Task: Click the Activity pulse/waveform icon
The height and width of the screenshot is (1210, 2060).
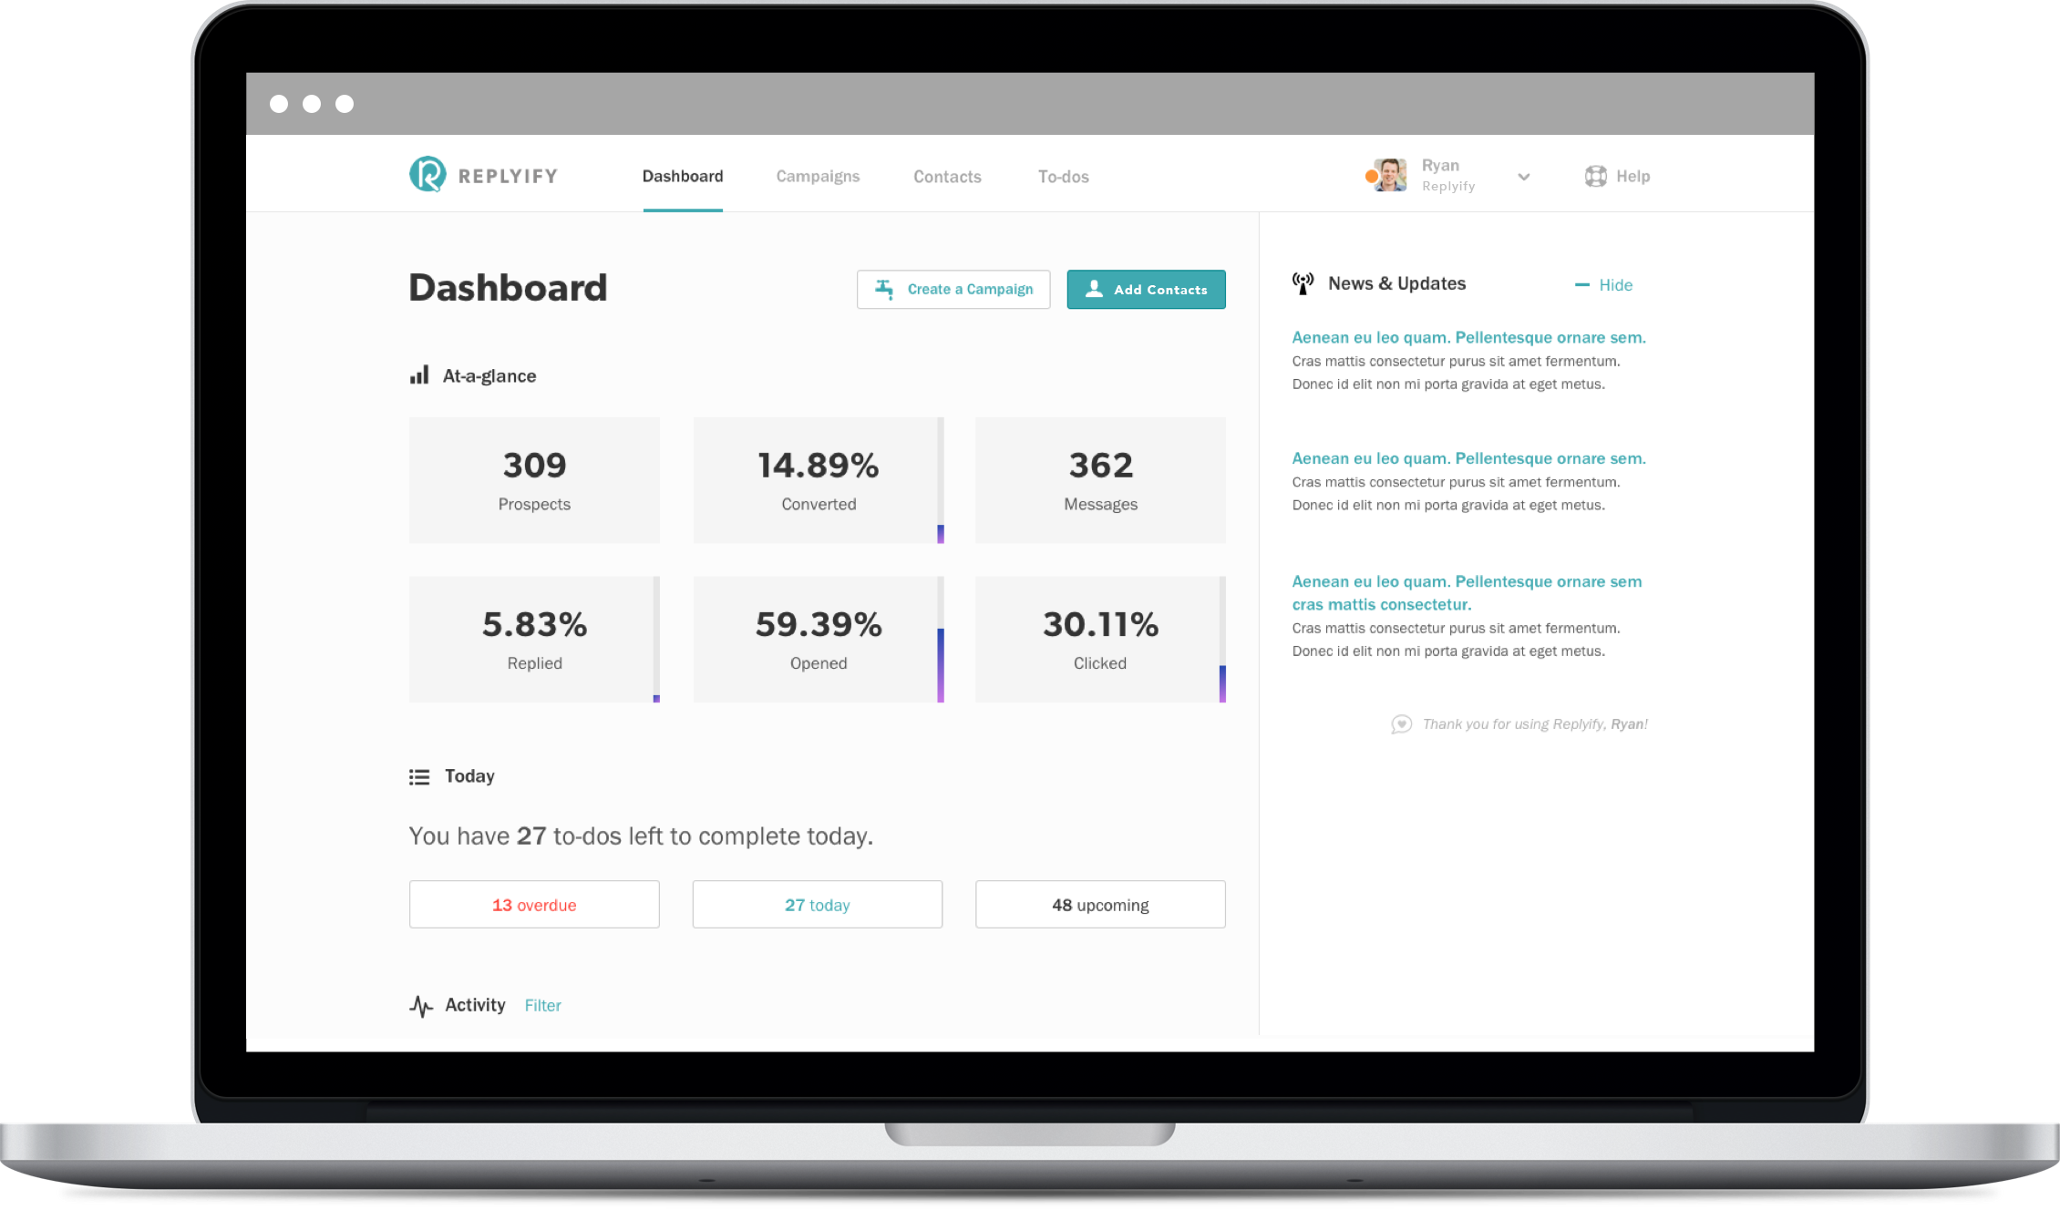Action: 419,1004
